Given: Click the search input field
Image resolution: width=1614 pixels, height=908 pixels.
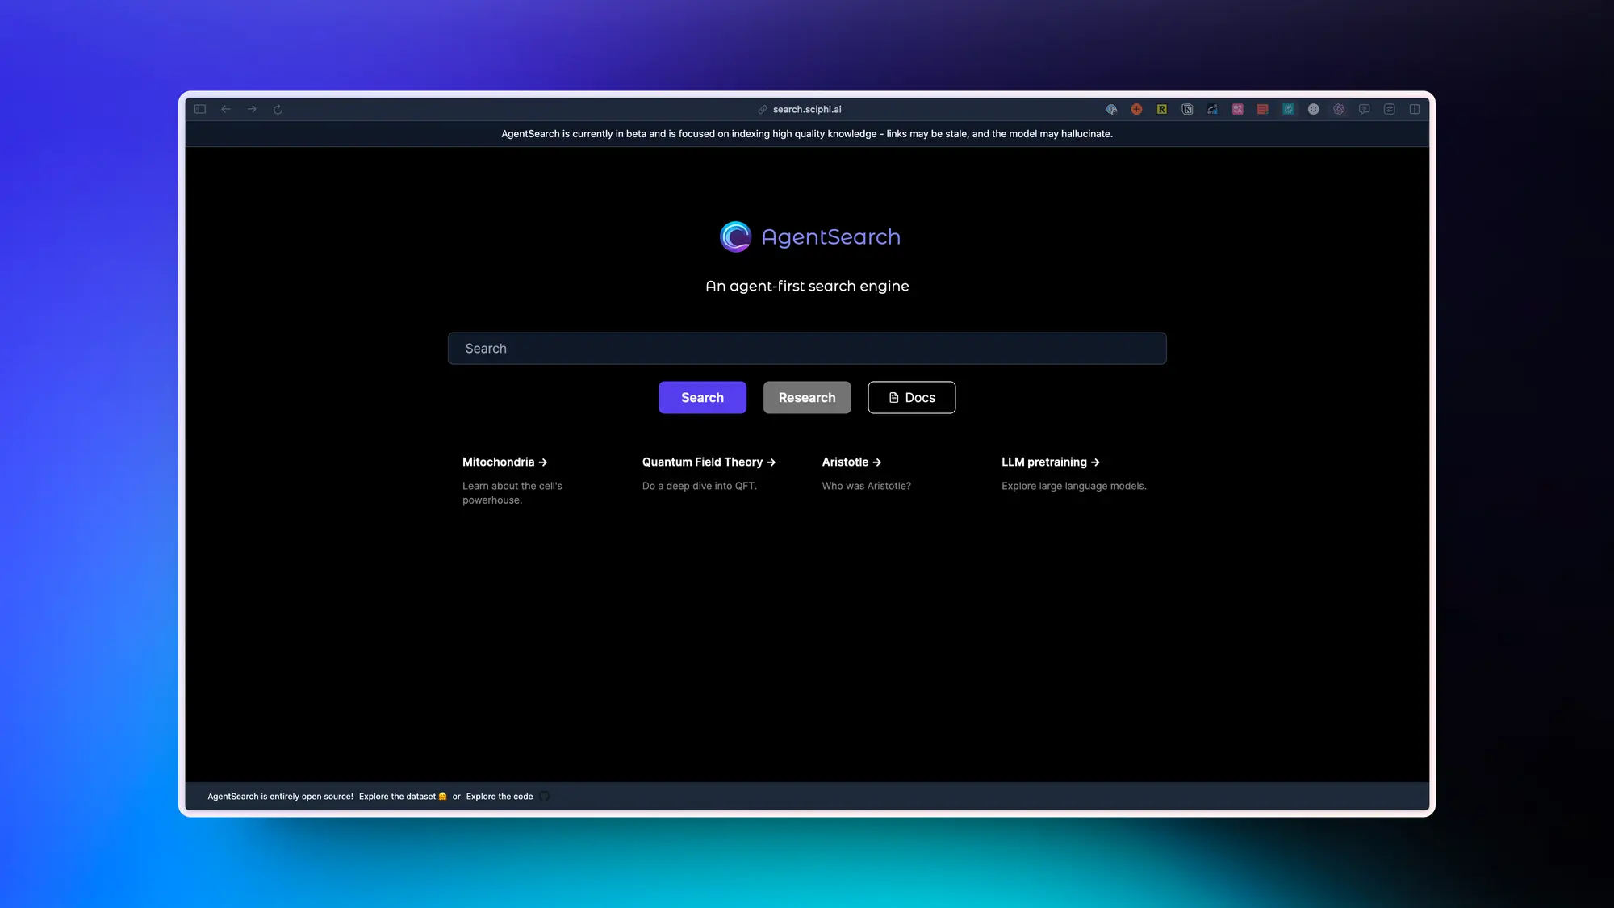Looking at the screenshot, I should coord(806,348).
